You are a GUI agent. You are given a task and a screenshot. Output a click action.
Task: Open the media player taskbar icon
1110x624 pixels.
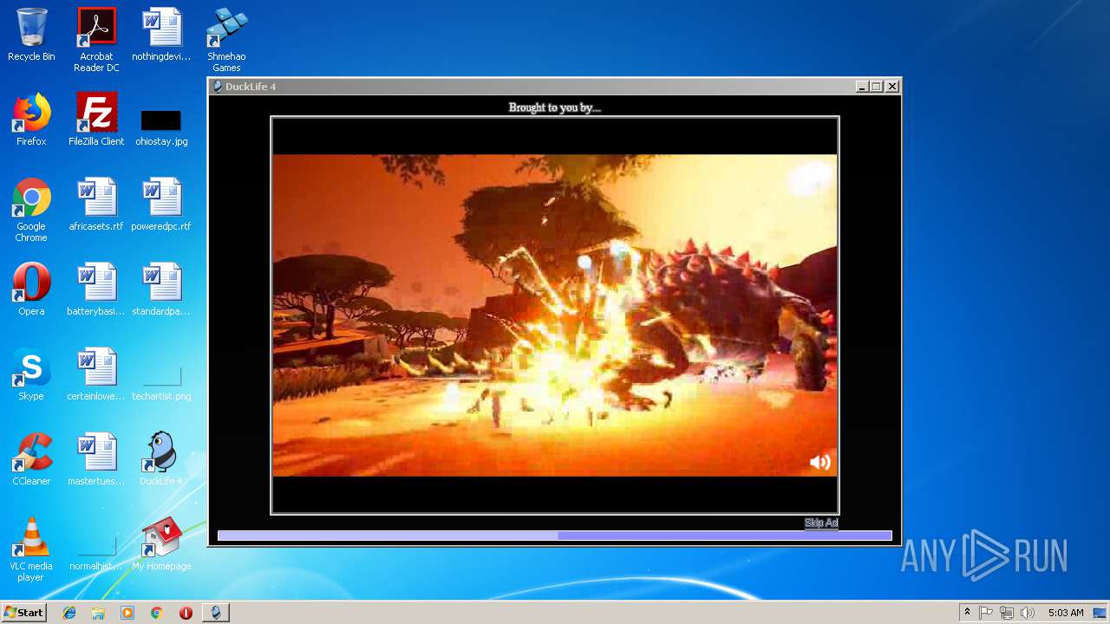127,613
